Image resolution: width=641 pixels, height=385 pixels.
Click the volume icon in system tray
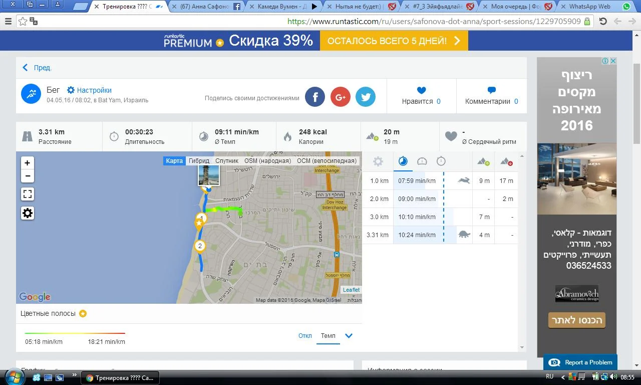[x=614, y=376]
